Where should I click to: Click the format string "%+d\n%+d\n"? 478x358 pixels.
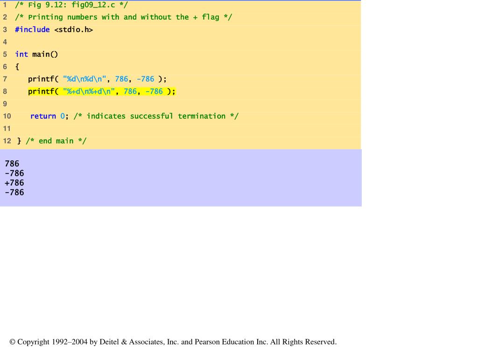pyautogui.click(x=89, y=91)
